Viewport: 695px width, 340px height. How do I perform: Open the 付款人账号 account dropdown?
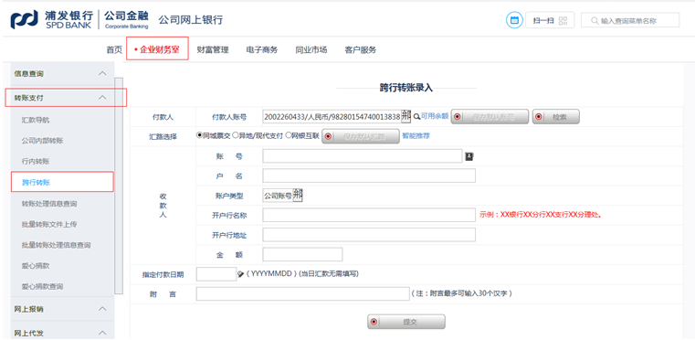[406, 116]
